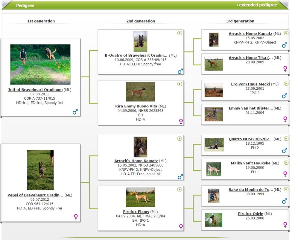The width and height of the screenshot is (298, 240).
Task: Expand the extended pedigree view
Action: [256, 5]
